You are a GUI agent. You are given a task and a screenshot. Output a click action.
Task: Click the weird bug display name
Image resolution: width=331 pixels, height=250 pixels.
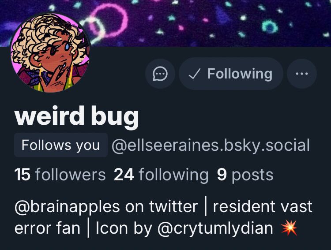coord(77,116)
